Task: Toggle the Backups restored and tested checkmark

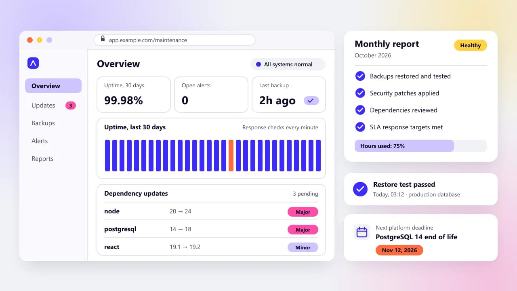Action: click(360, 76)
